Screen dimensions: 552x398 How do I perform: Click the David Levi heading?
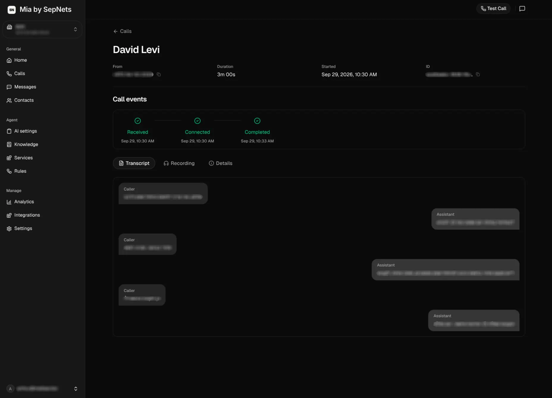pyautogui.click(x=136, y=50)
